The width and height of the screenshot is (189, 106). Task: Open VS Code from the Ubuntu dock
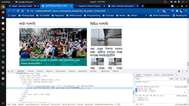pyautogui.click(x=3, y=57)
